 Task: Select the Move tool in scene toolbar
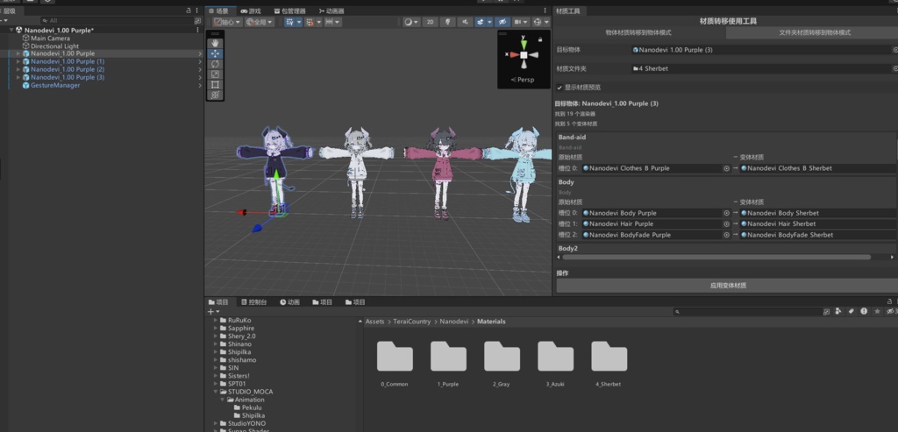[215, 53]
